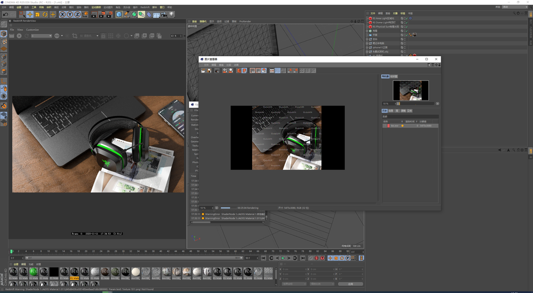Viewport: 533px width, 293px height.
Task: Click the coordinate system icon
Action: tap(85, 14)
